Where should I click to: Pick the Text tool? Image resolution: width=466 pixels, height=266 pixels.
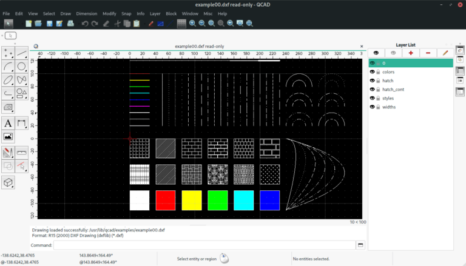point(8,123)
